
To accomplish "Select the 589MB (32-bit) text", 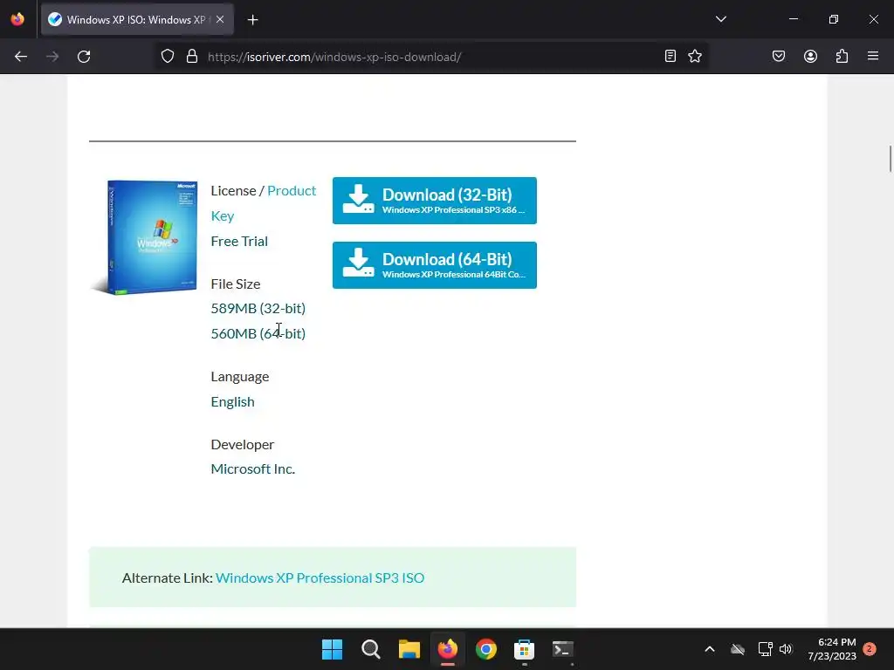I will [x=258, y=308].
